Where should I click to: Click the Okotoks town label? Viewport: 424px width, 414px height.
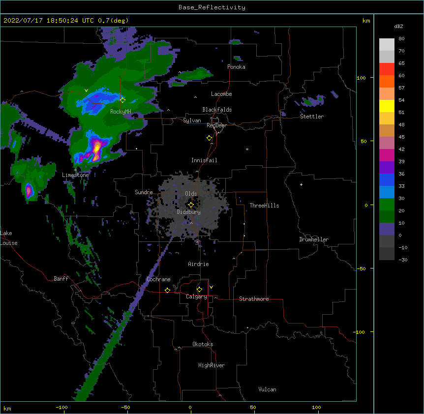pos(203,344)
